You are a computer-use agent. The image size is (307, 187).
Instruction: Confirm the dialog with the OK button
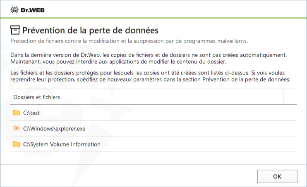tap(277, 176)
